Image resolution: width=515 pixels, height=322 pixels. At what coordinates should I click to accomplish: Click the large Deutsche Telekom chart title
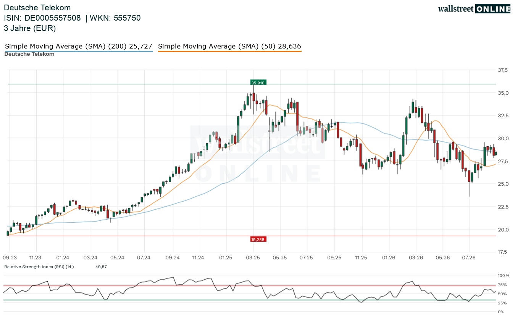pos(37,8)
